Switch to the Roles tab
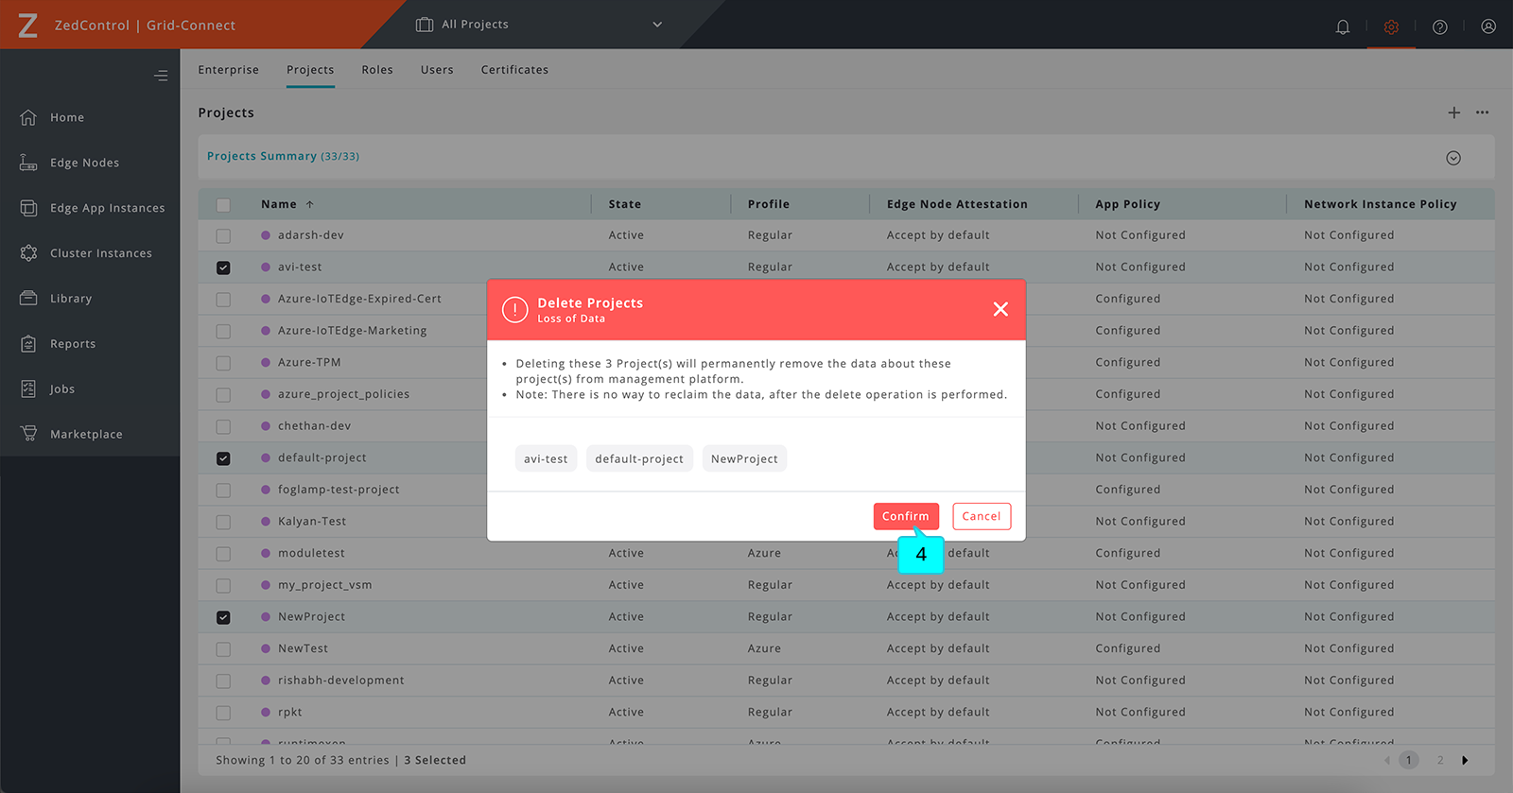 (x=377, y=70)
